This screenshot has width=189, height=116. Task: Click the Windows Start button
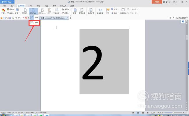click(3, 115)
